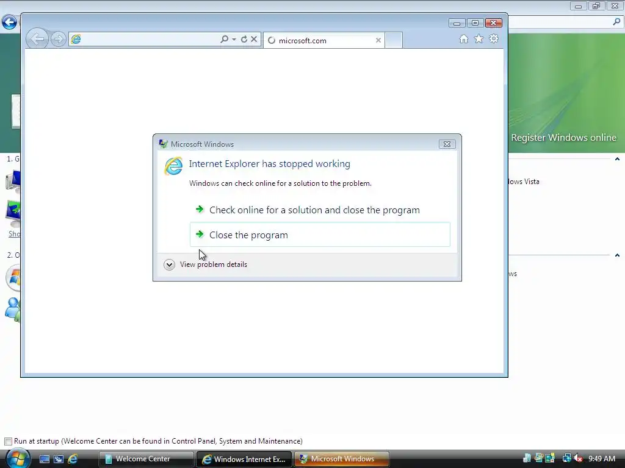Click Register Windows online in Welcome Center
The width and height of the screenshot is (625, 468).
[x=563, y=137]
